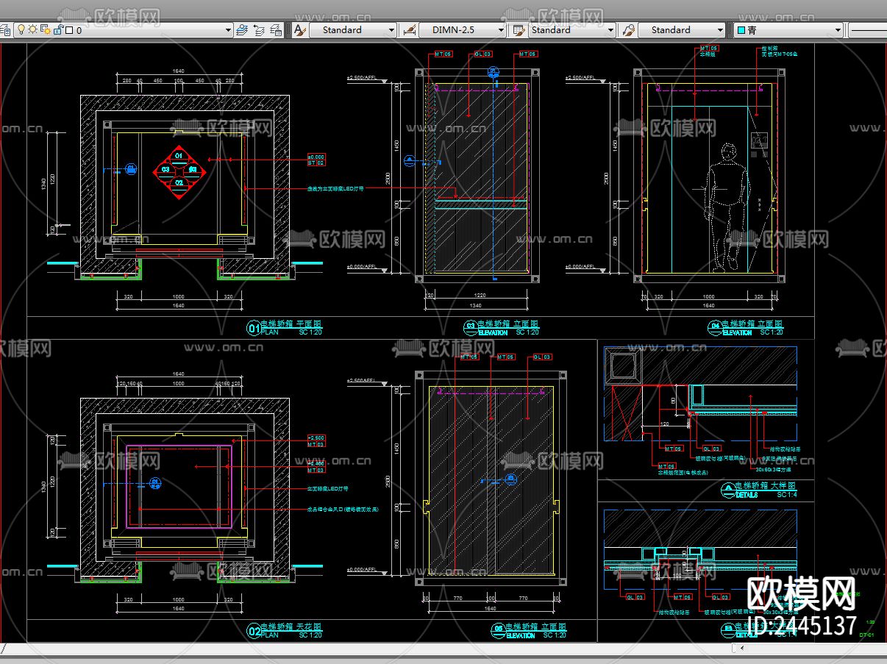The width and height of the screenshot is (887, 664).
Task: Select the ±0.000 ST 02 tag beside plan
Action: coord(316,160)
